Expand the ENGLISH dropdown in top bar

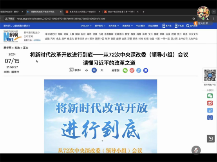point(86,26)
